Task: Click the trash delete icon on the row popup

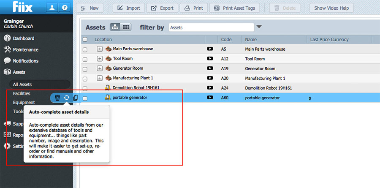Action: click(57, 98)
